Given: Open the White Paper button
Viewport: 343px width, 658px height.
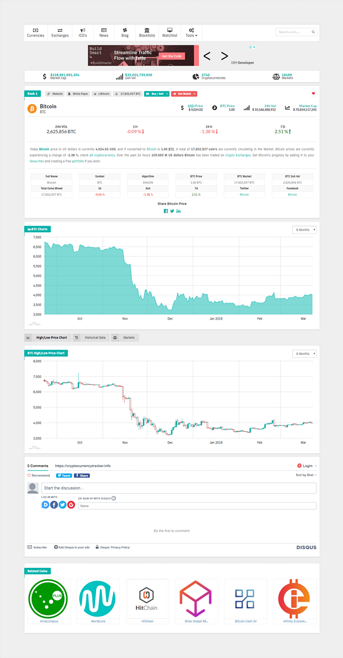Looking at the screenshot, I should coord(78,94).
